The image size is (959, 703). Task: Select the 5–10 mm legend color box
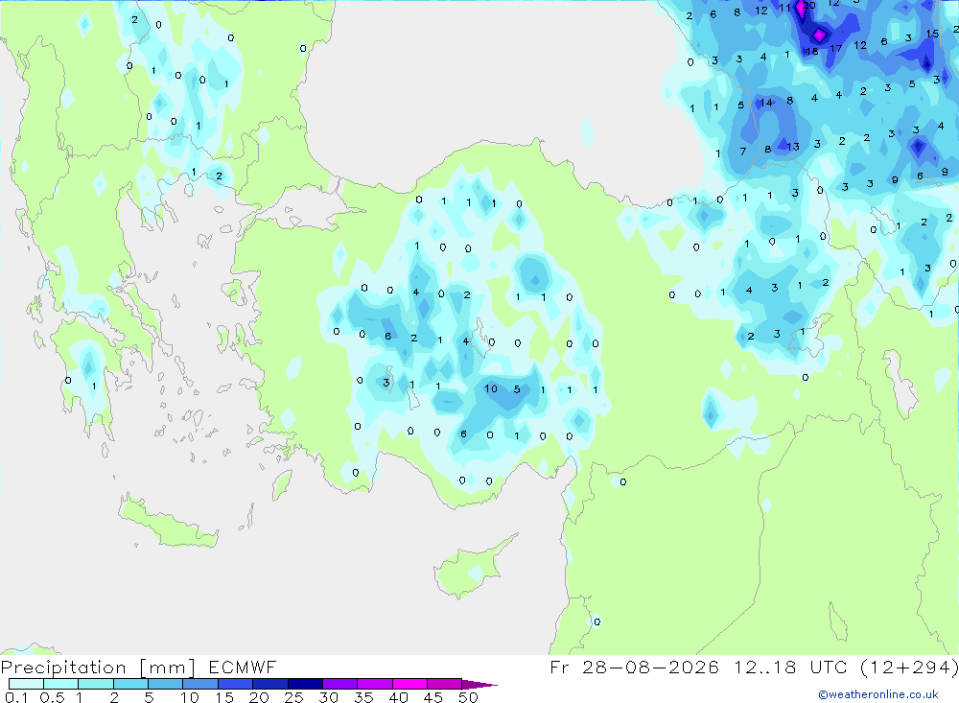166,684
